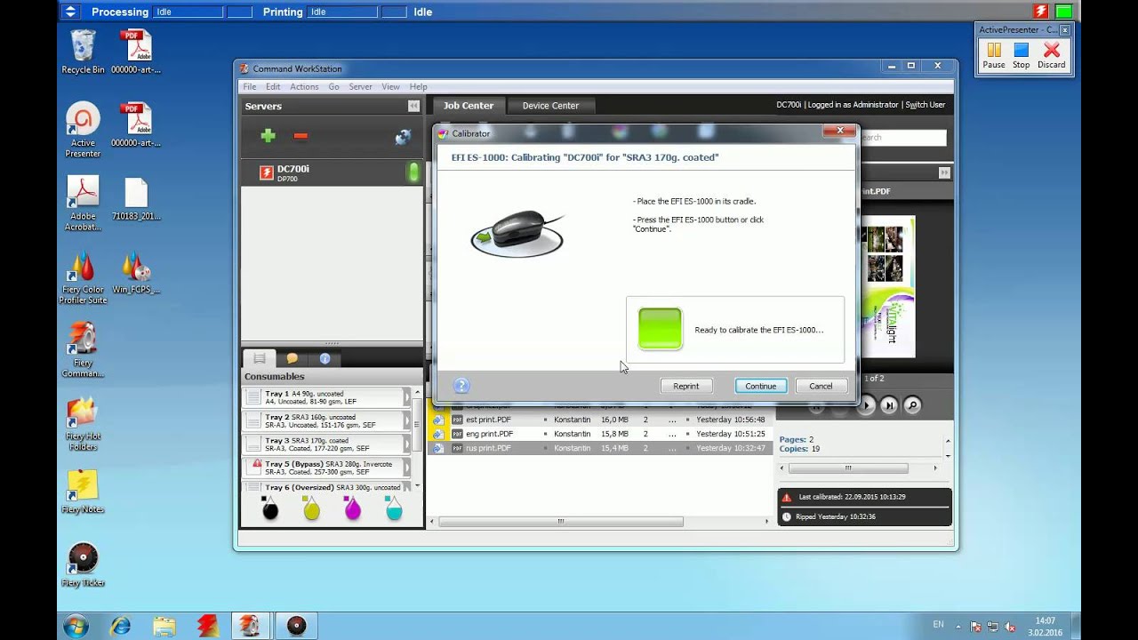
Task: Discard recording in ActivePresenter panel
Action: click(x=1051, y=55)
